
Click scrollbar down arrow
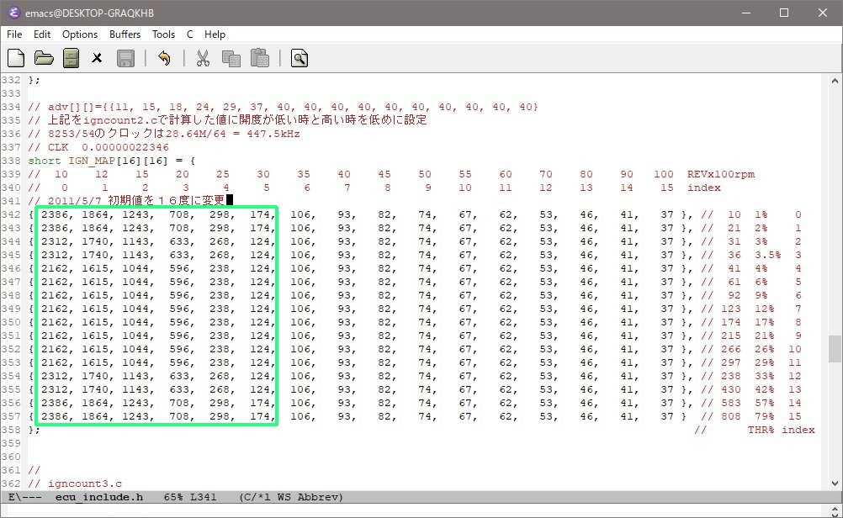pyautogui.click(x=835, y=483)
